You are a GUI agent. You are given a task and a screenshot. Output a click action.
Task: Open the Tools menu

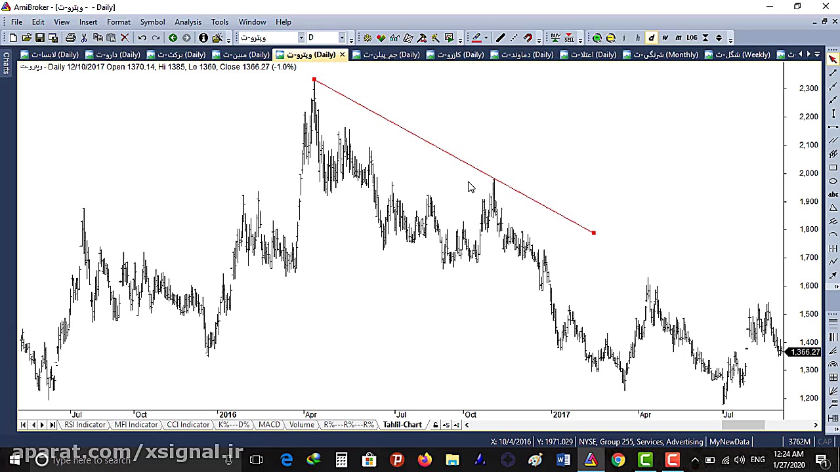pos(220,22)
